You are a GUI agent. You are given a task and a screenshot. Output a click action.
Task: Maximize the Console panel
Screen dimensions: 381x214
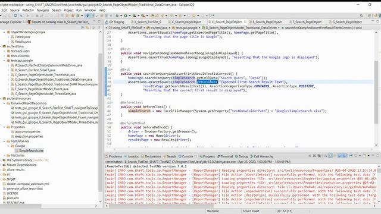coord(377,156)
